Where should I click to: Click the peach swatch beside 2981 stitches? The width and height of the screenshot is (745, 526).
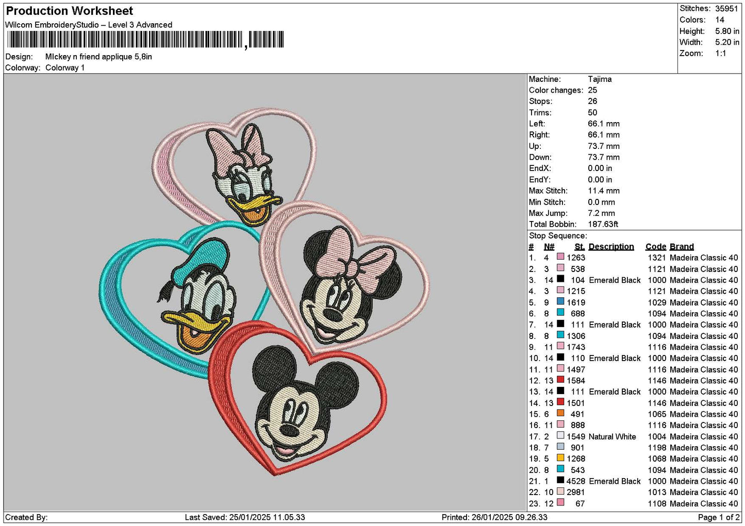(560, 491)
